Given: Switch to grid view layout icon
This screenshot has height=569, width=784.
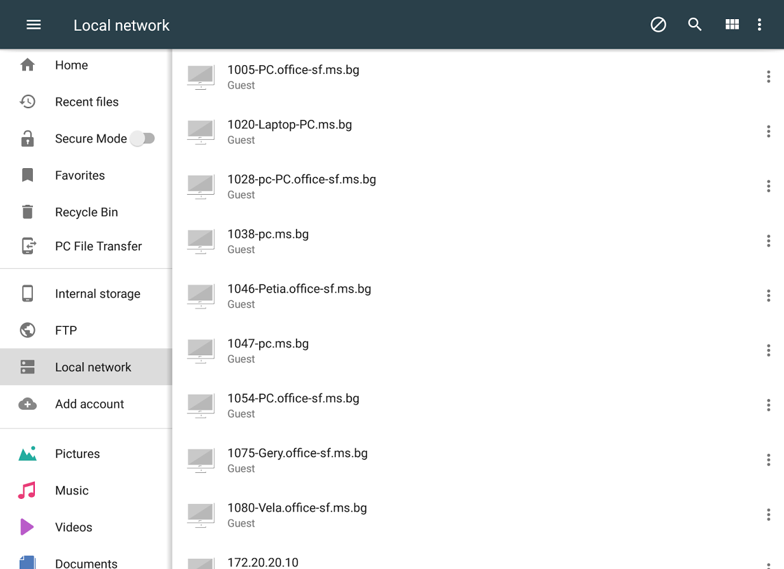Looking at the screenshot, I should click(x=732, y=25).
